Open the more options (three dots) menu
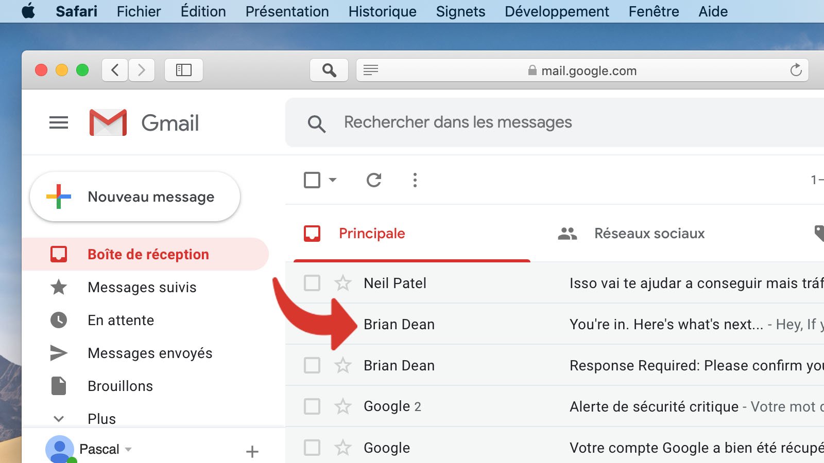 (x=415, y=180)
